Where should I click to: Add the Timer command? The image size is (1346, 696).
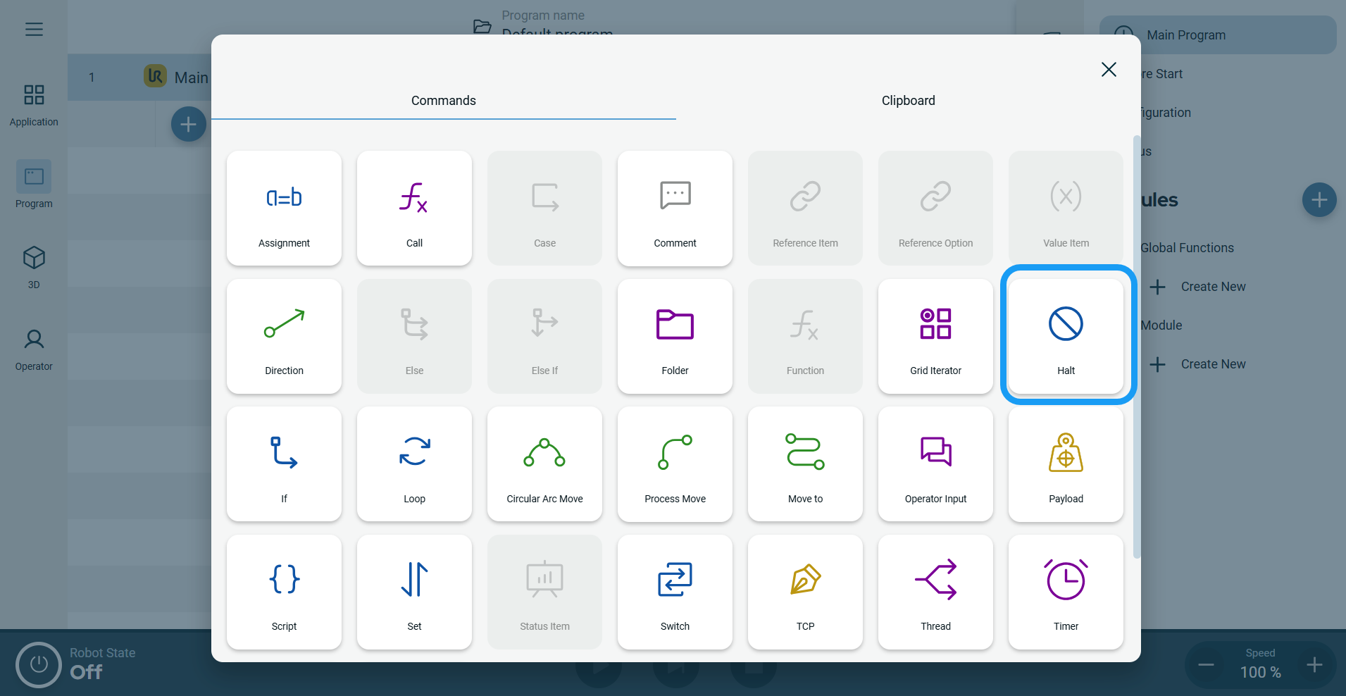coord(1066,592)
